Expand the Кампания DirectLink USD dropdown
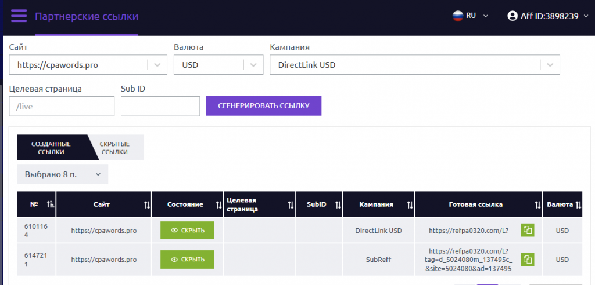This screenshot has width=595, height=285. coord(550,65)
